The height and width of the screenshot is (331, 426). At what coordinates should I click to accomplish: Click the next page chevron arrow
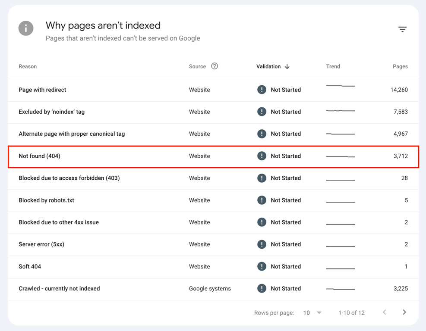click(404, 312)
